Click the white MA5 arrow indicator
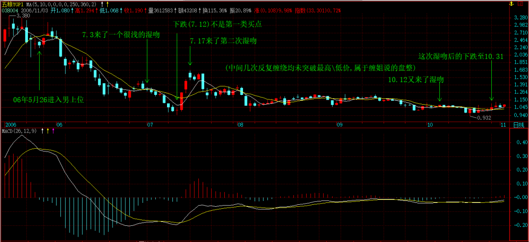The image size is (529, 242). tap(102, 4)
